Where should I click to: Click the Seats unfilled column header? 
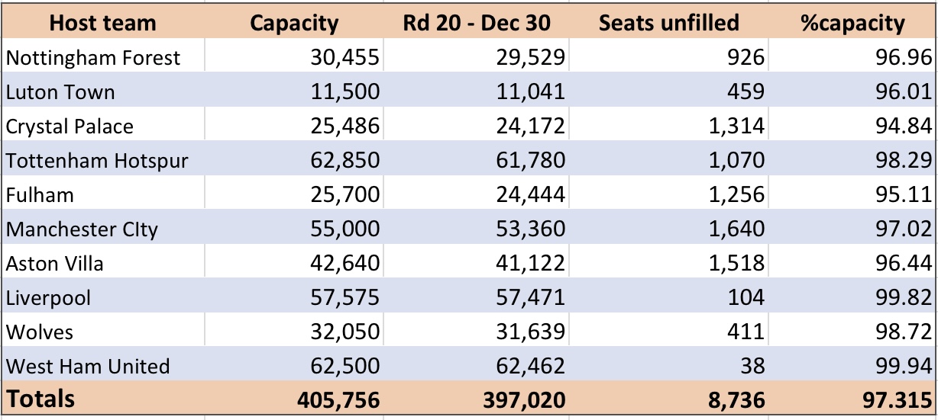[669, 22]
